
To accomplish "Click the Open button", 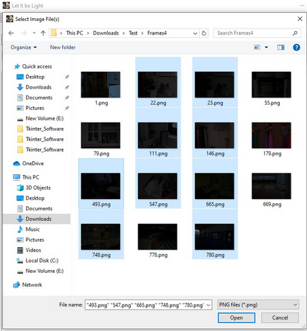I will (237, 317).
